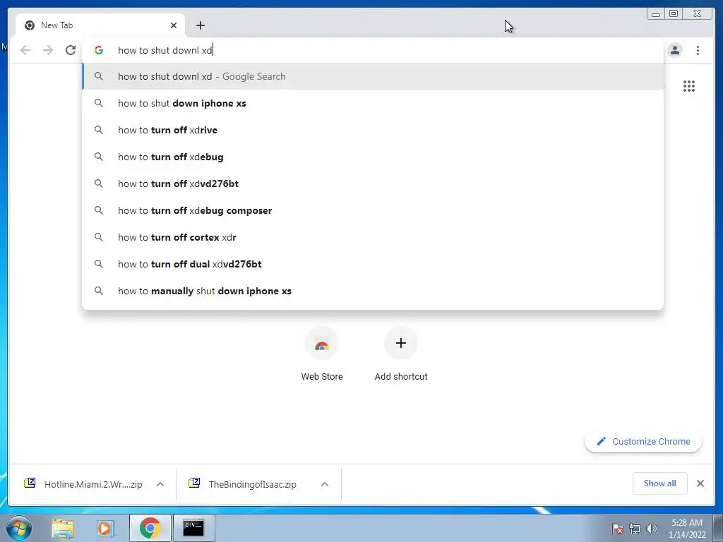
Task: Click the Action Center flag tray icon
Action: pyautogui.click(x=618, y=529)
